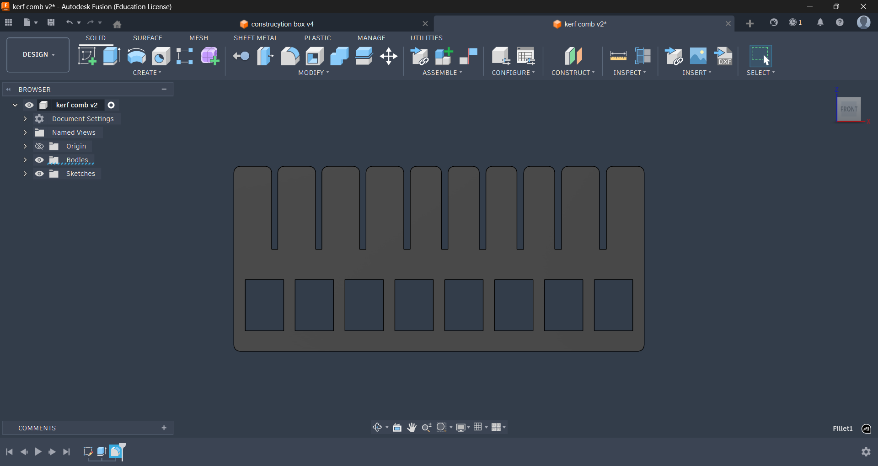
Task: Collapse the kerf comb v2 root node
Action: click(15, 105)
